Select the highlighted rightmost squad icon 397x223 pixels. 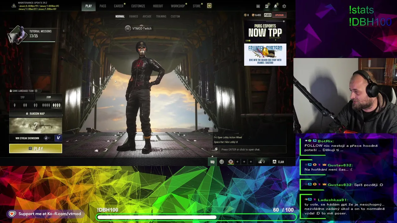[x=56, y=105]
